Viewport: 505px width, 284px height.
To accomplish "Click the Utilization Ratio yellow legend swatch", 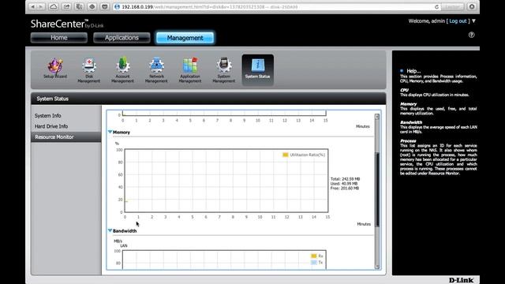I will (286, 155).
